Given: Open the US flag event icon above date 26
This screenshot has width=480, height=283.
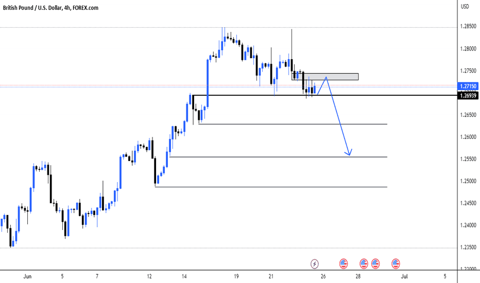Looking at the screenshot, I should pos(344,263).
